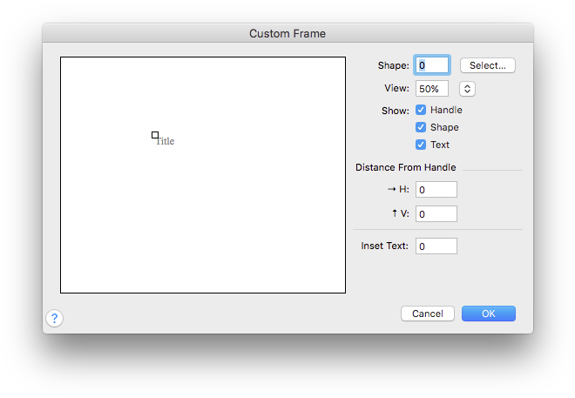Click the Title text in preview

coord(166,141)
